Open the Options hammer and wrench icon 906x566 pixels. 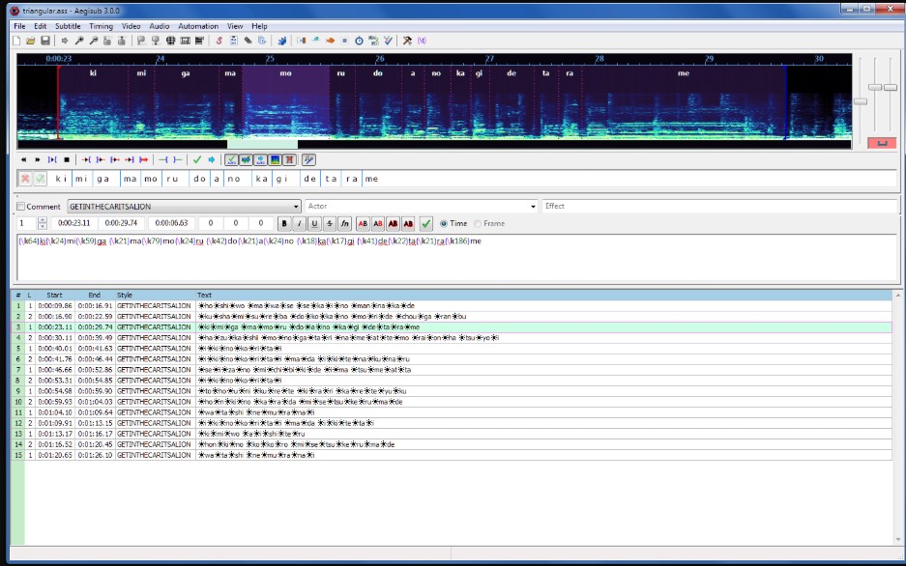pos(407,41)
